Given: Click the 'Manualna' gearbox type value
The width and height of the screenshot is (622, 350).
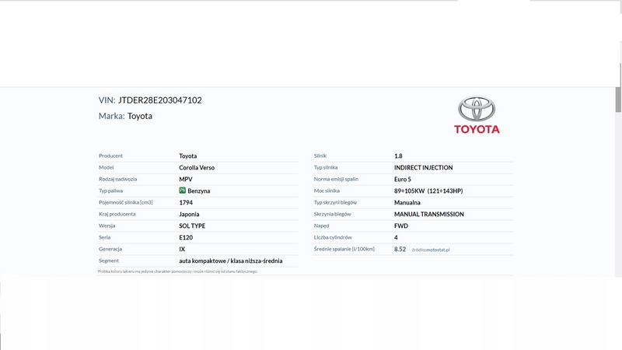Looking at the screenshot, I should tap(407, 202).
